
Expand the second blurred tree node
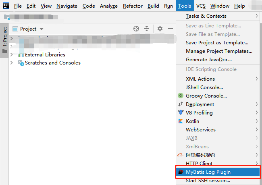[12, 46]
